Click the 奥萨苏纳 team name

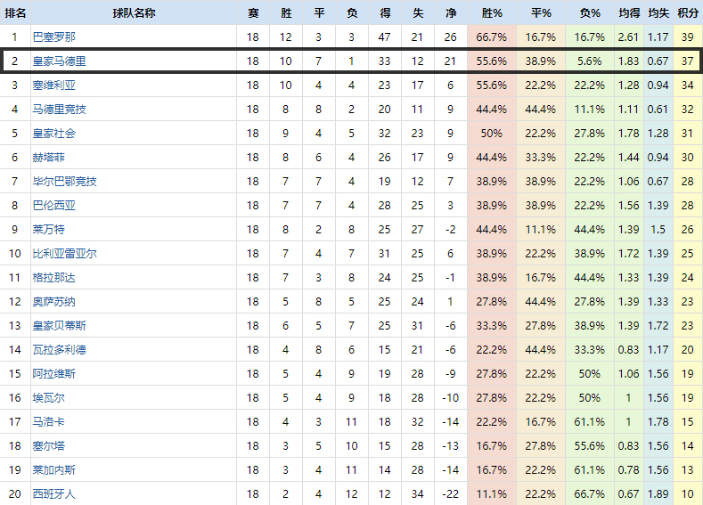pyautogui.click(x=53, y=301)
